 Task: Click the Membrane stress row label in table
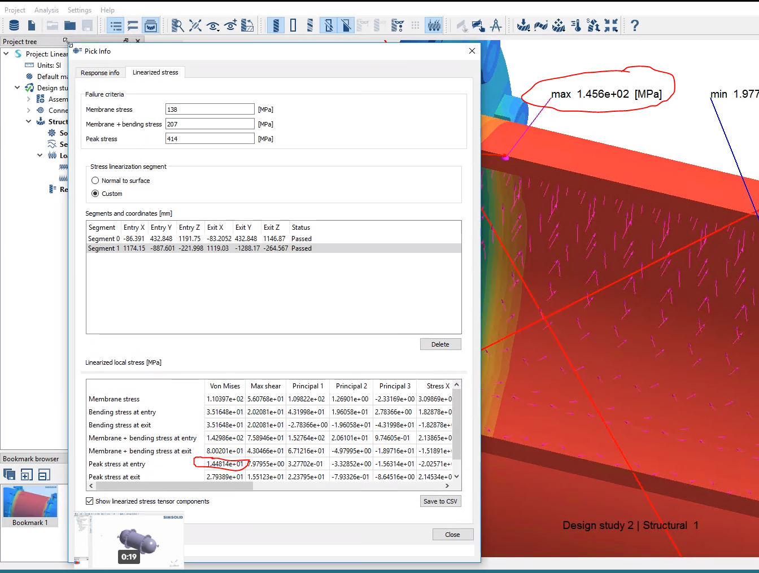114,399
